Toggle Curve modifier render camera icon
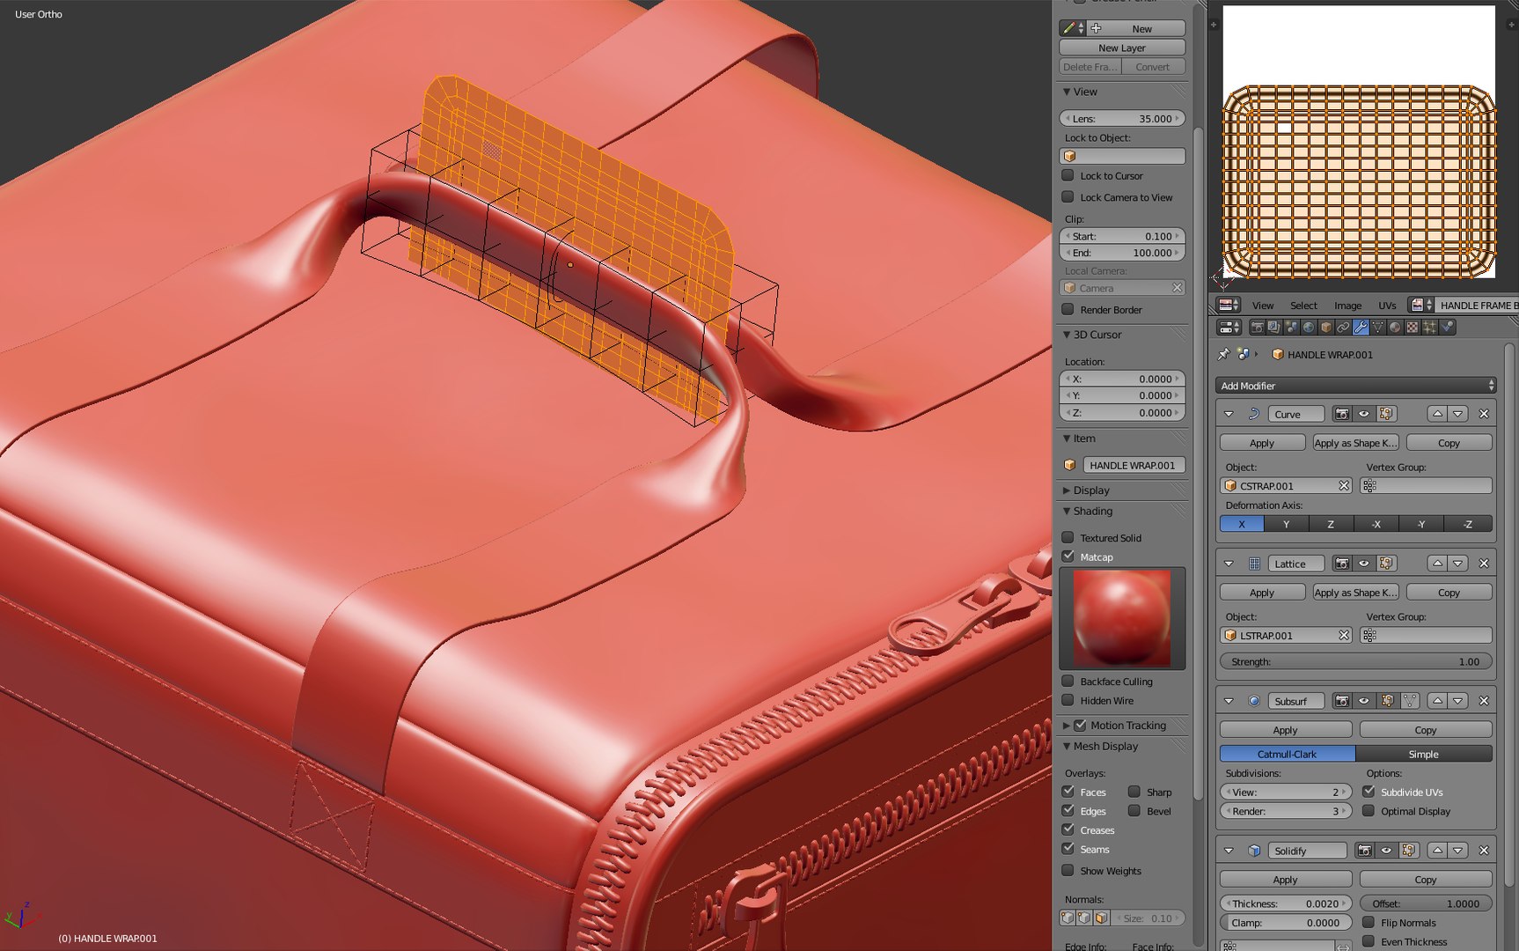This screenshot has height=951, width=1519. 1341,414
